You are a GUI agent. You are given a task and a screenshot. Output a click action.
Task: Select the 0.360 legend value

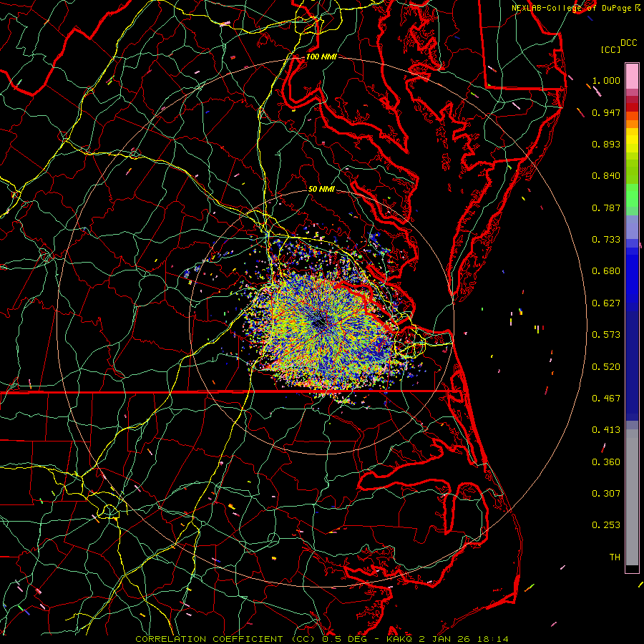pyautogui.click(x=606, y=462)
